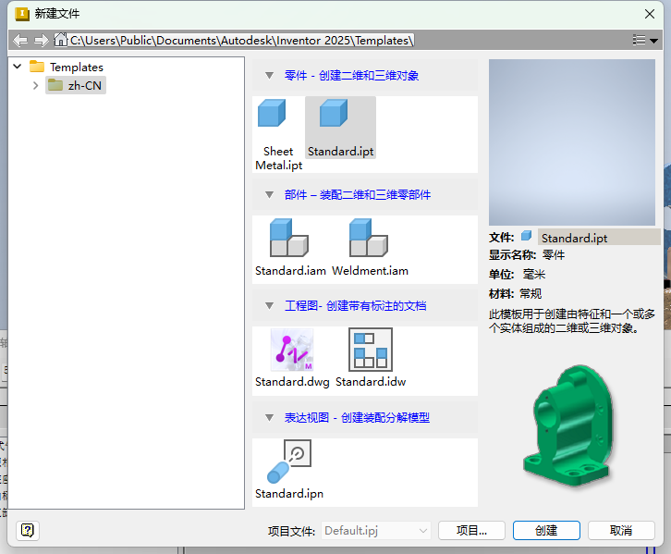Click the 零件 - 创建二维和三维对象 heading link
The width and height of the screenshot is (671, 554).
coord(351,76)
